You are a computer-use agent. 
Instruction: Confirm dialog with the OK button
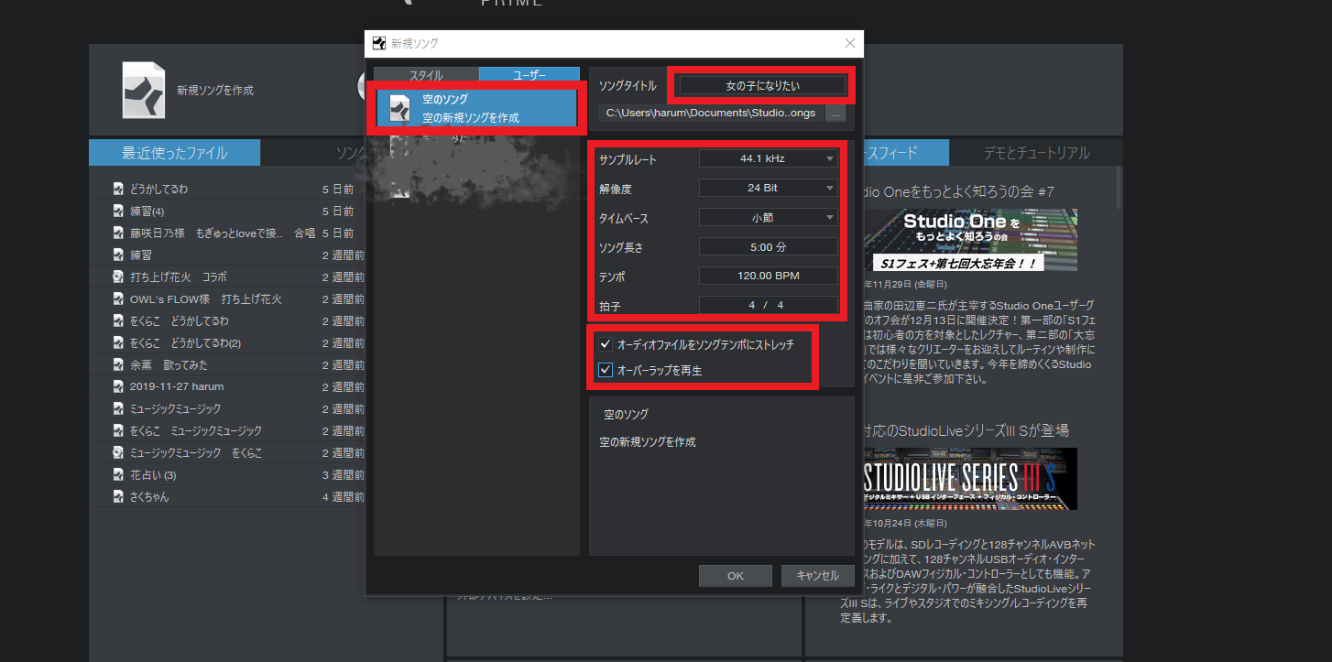(735, 576)
